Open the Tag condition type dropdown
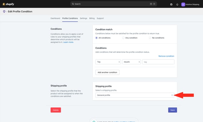This screenshot has width=203, height=122. (x=108, y=62)
